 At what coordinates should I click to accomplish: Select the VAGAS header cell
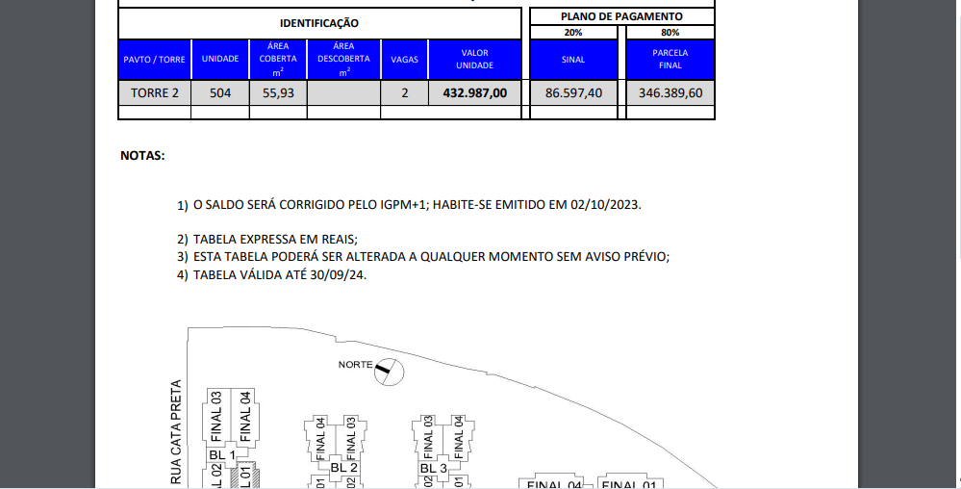coord(404,60)
